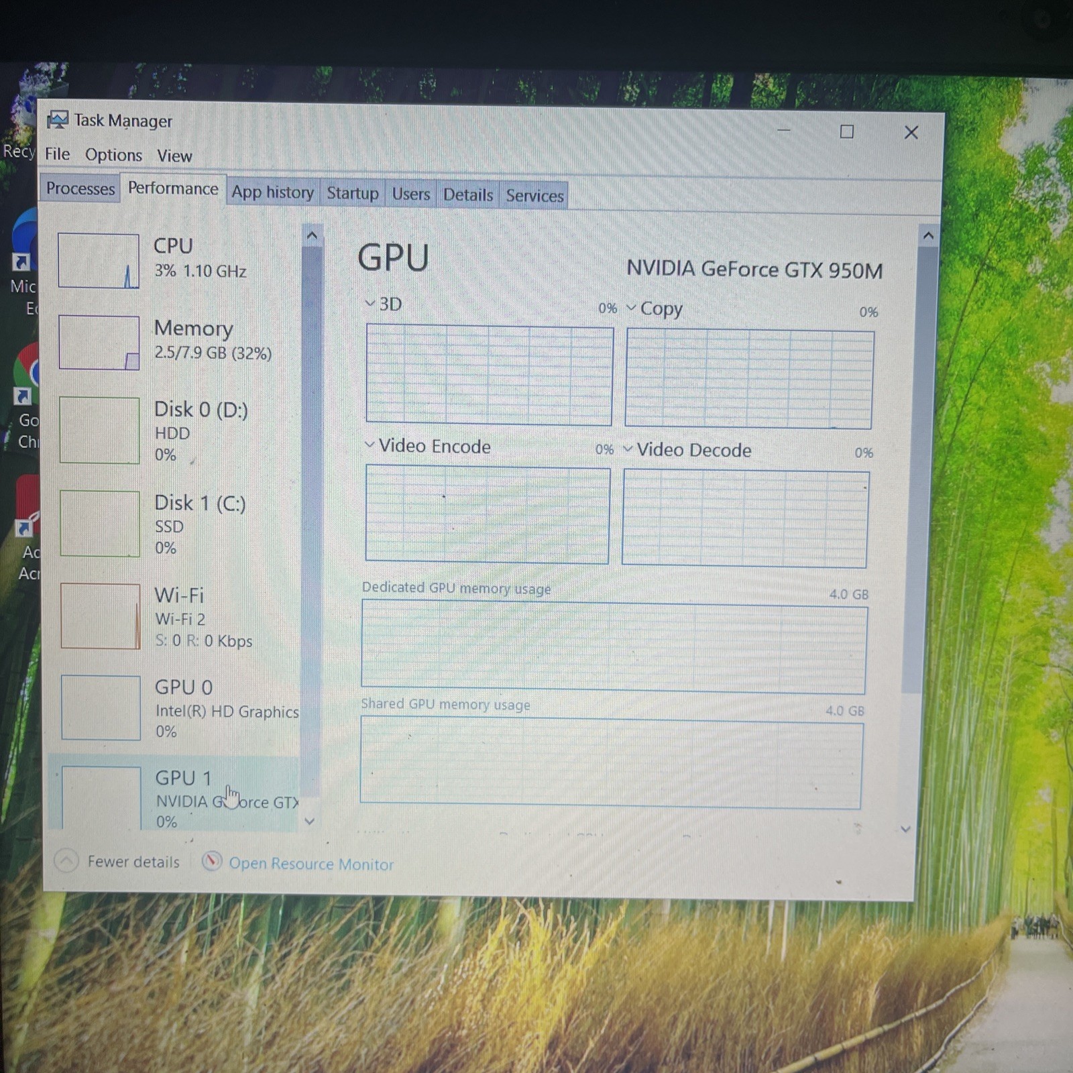1073x1073 pixels.
Task: Click the Copy utilization graph
Action: pos(748,379)
